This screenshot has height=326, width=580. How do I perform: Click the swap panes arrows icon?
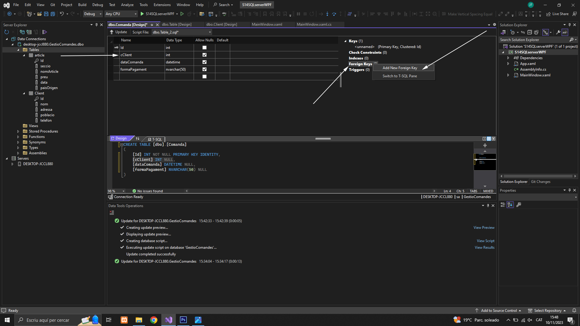138,139
